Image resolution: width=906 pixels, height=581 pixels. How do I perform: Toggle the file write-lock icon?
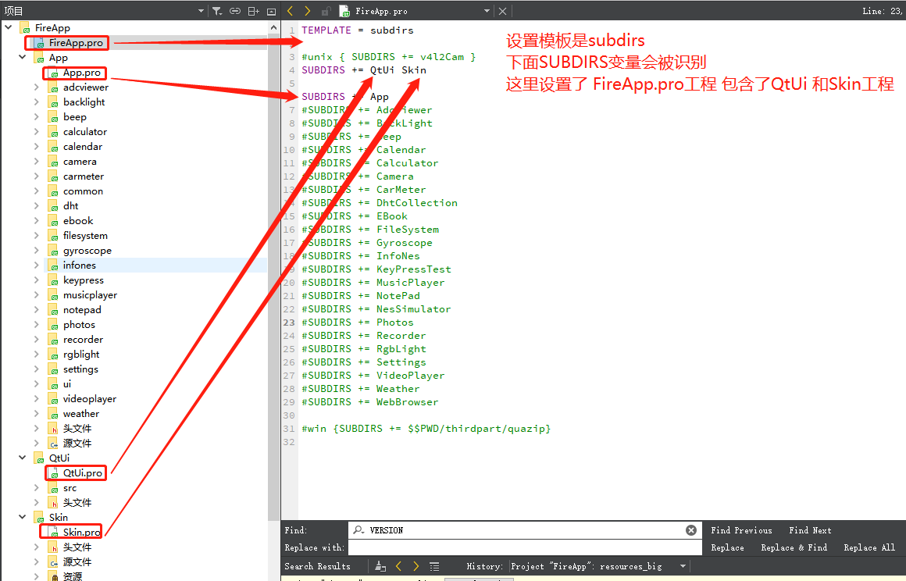point(326,11)
